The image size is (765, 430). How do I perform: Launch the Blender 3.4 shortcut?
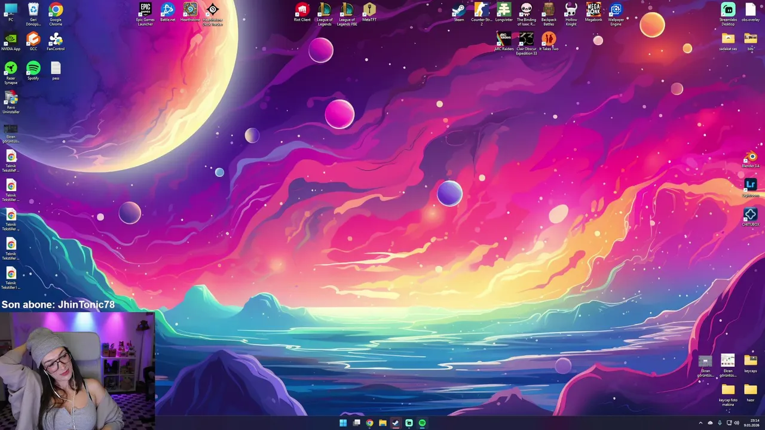[751, 158]
